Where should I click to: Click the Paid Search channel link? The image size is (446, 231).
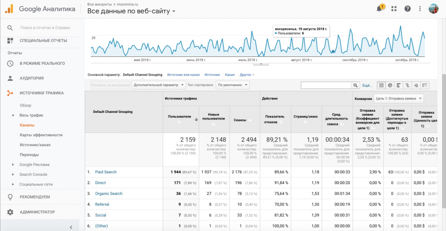point(106,172)
